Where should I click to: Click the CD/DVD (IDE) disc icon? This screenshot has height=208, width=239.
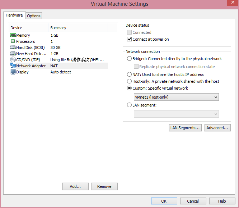[x=13, y=60]
